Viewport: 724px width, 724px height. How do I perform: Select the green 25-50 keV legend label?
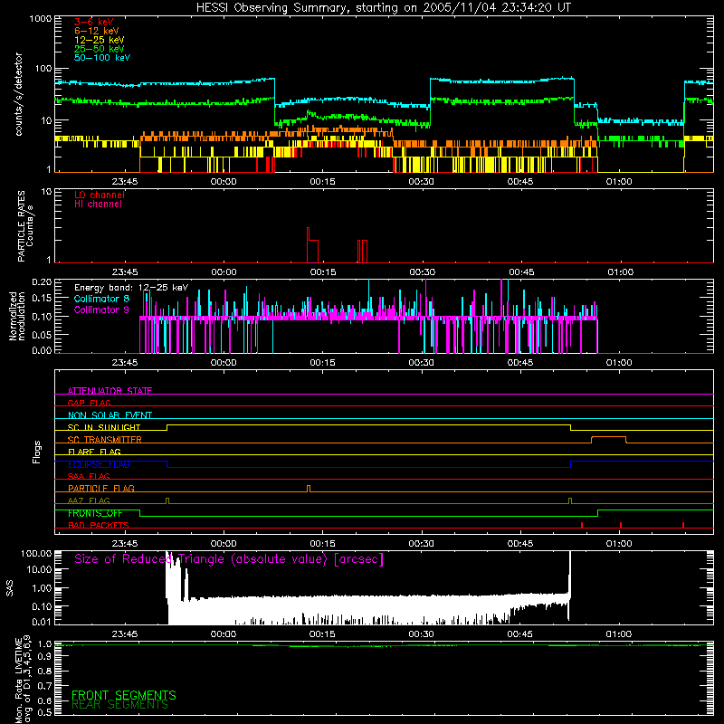pos(99,49)
